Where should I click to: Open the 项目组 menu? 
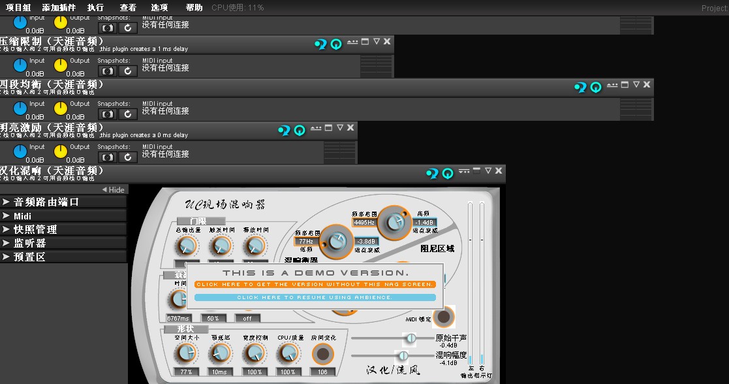point(18,7)
